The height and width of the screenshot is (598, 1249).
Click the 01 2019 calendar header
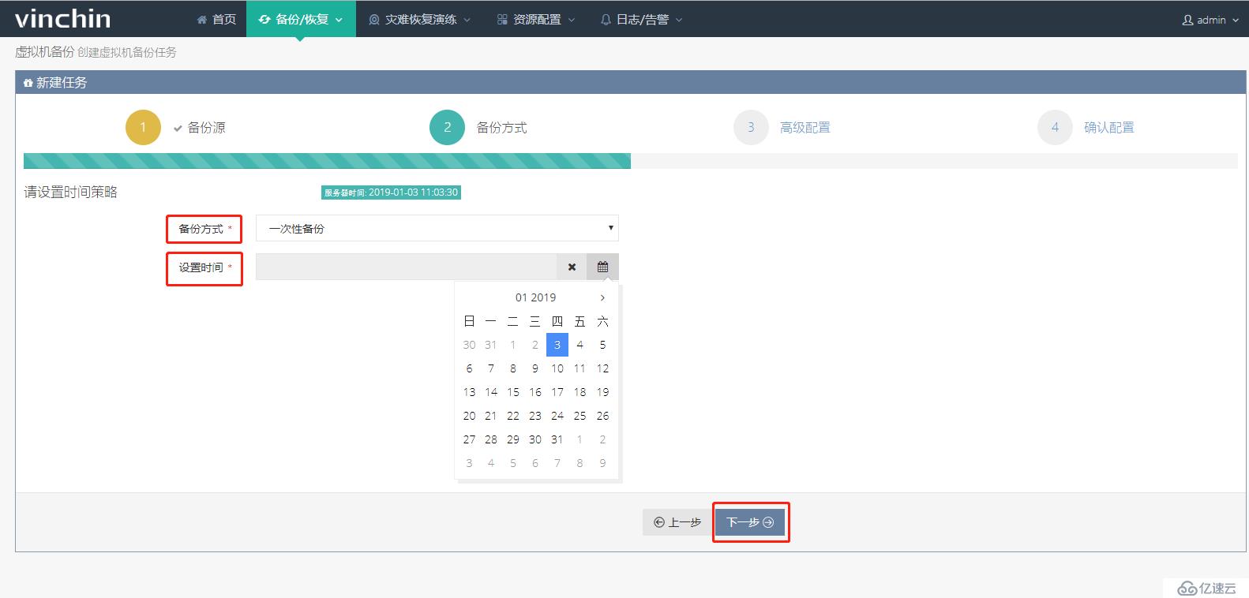pos(535,297)
